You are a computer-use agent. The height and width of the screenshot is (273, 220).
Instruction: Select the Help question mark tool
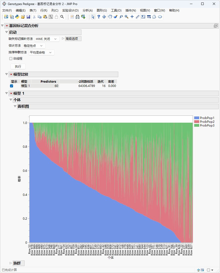tap(98, 17)
